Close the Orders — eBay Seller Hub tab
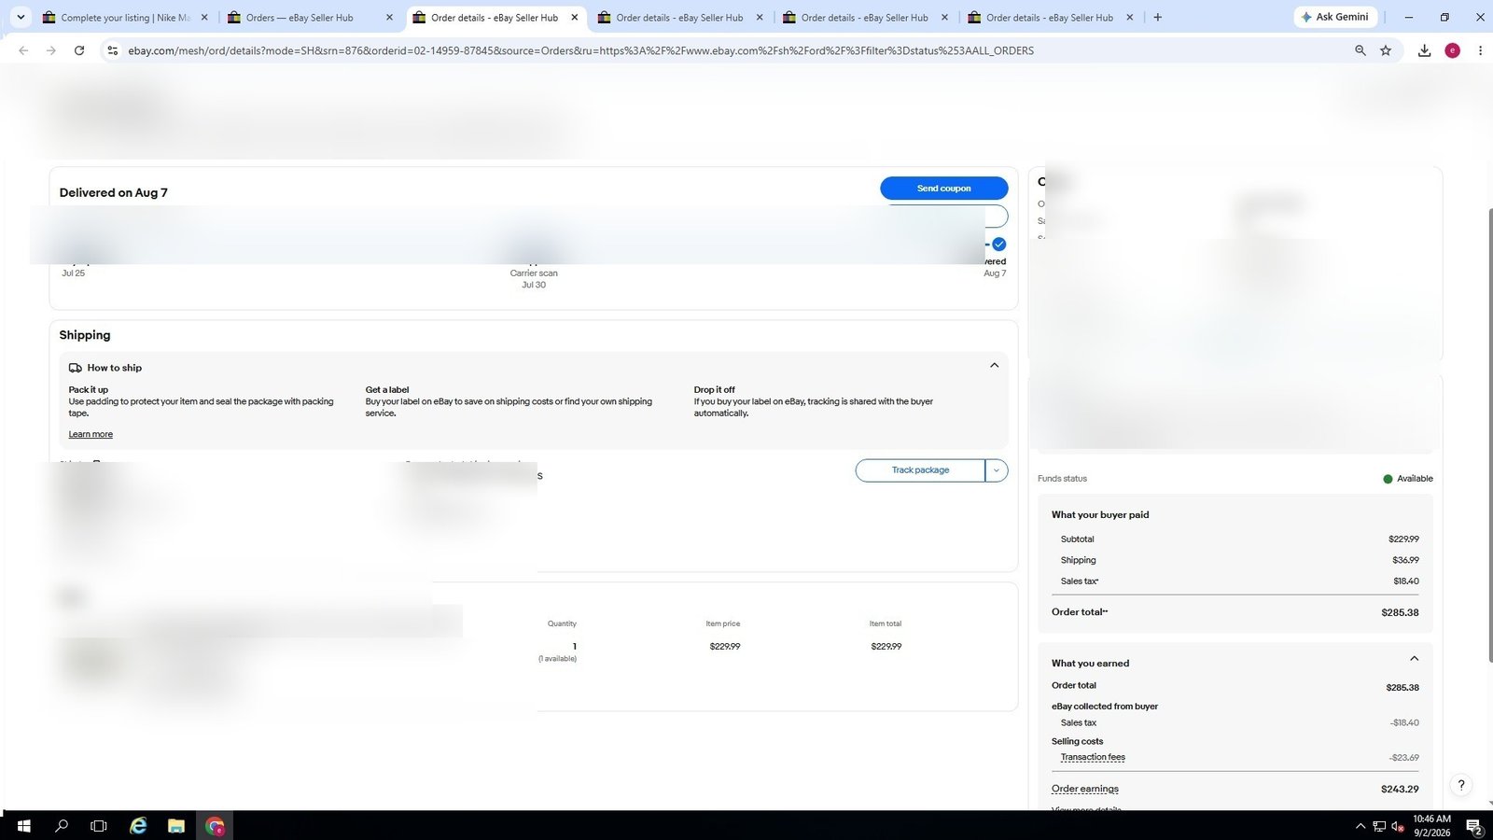This screenshot has width=1493, height=840. [x=389, y=17]
